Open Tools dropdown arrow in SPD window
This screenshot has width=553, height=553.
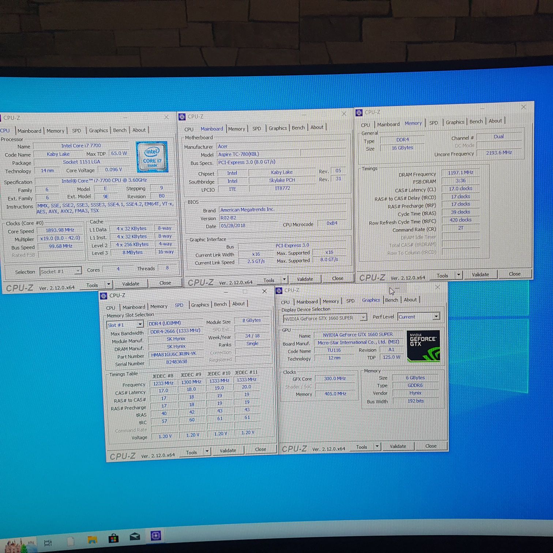[x=207, y=451]
